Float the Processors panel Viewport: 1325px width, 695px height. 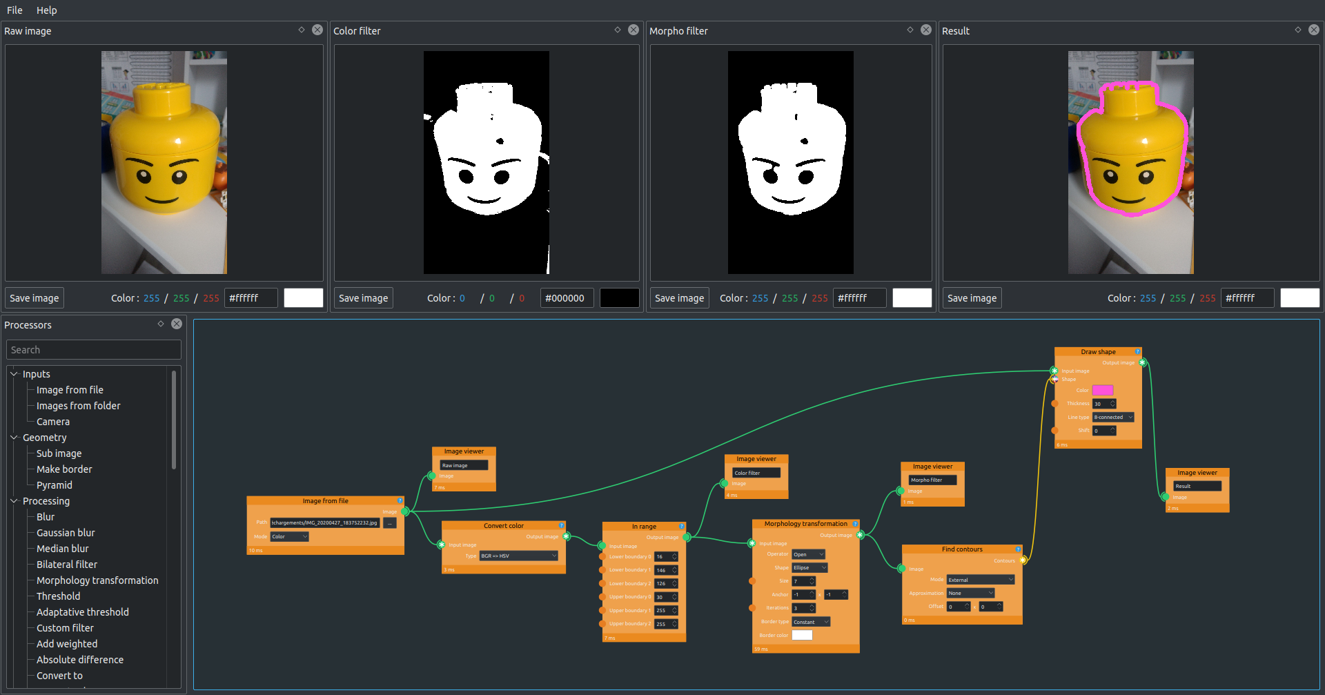coord(161,324)
